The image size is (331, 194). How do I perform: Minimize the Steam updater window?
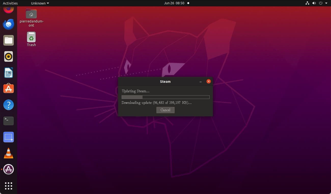point(201,82)
